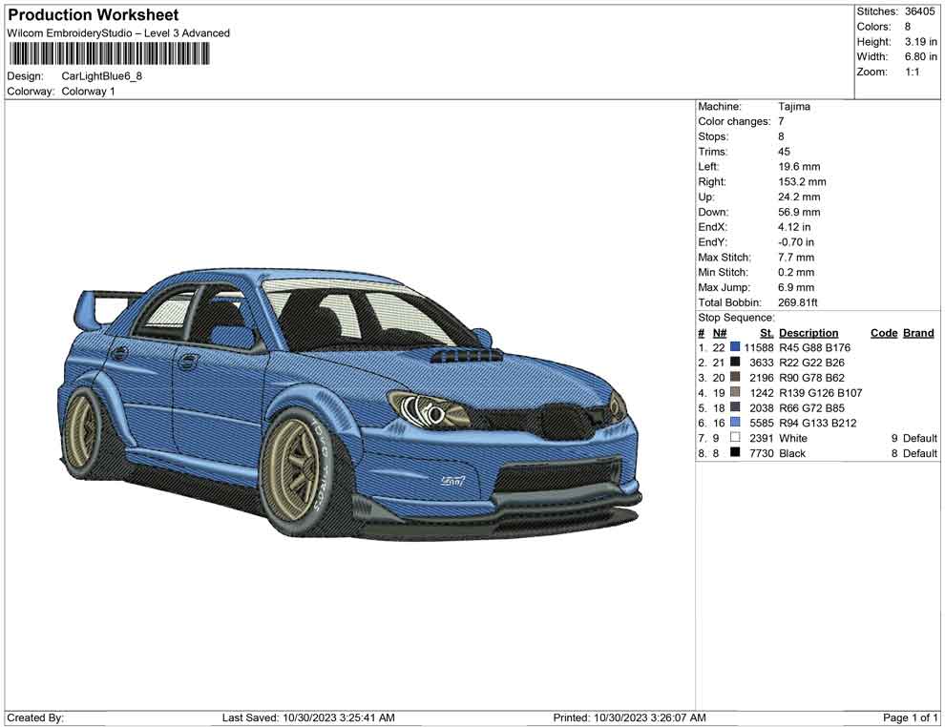The height and width of the screenshot is (727, 945).
Task: Click the Code column header
Action: [x=884, y=332]
